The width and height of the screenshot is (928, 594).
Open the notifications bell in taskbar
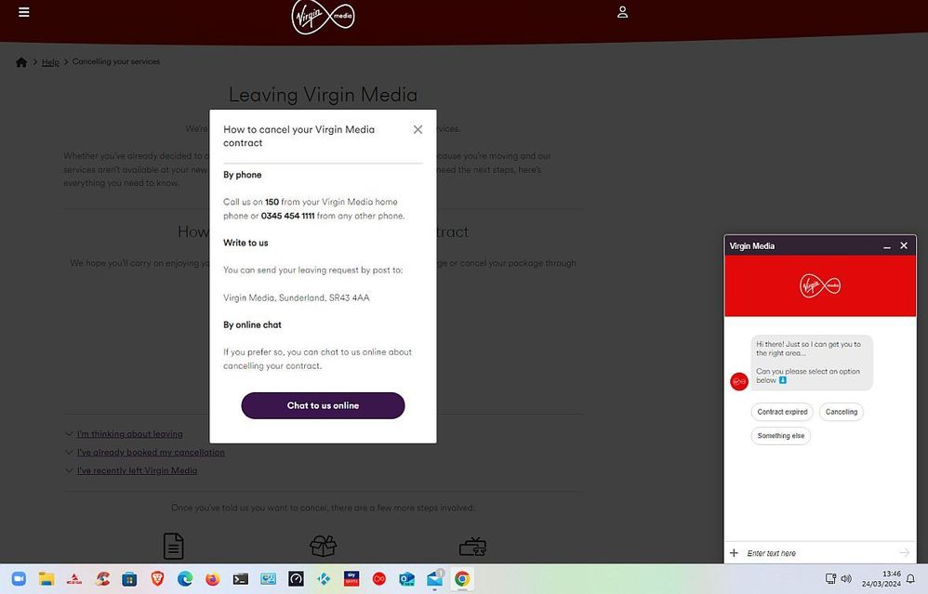(911, 578)
